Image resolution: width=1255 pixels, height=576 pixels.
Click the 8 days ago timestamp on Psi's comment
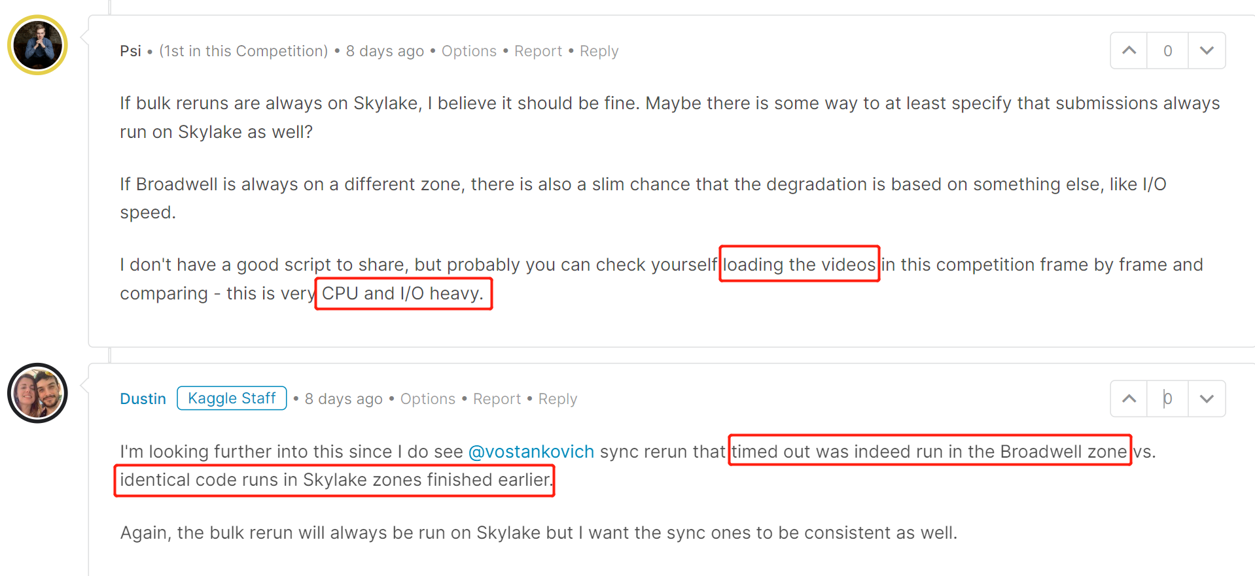385,51
